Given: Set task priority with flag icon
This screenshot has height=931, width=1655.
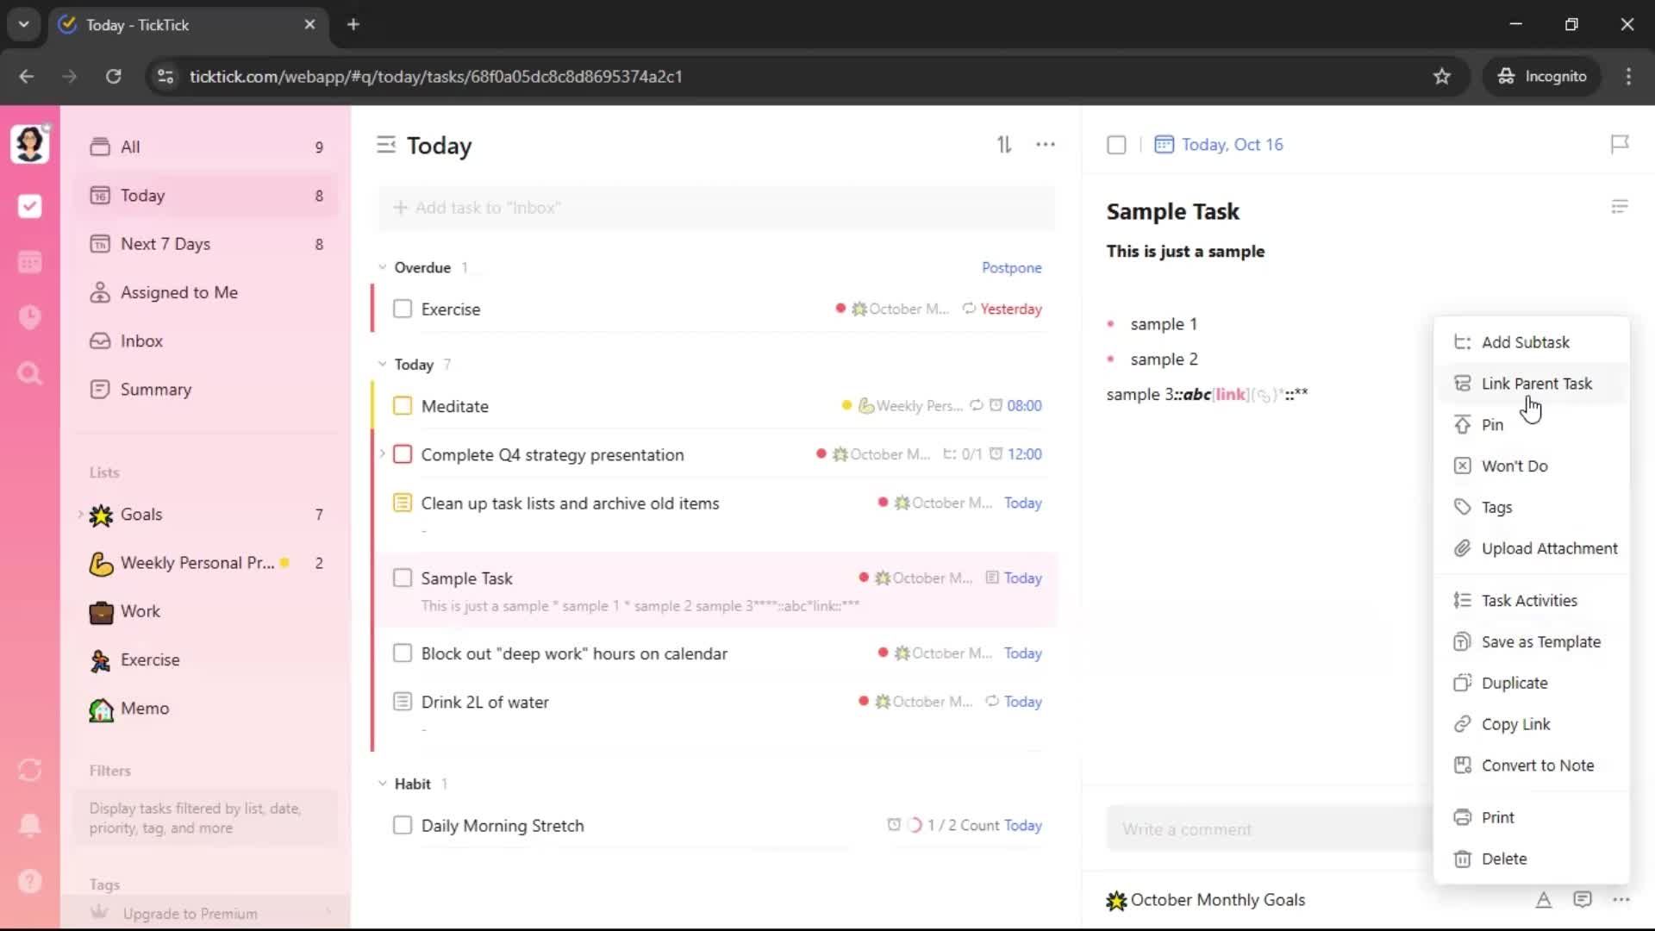Looking at the screenshot, I should click(x=1619, y=144).
